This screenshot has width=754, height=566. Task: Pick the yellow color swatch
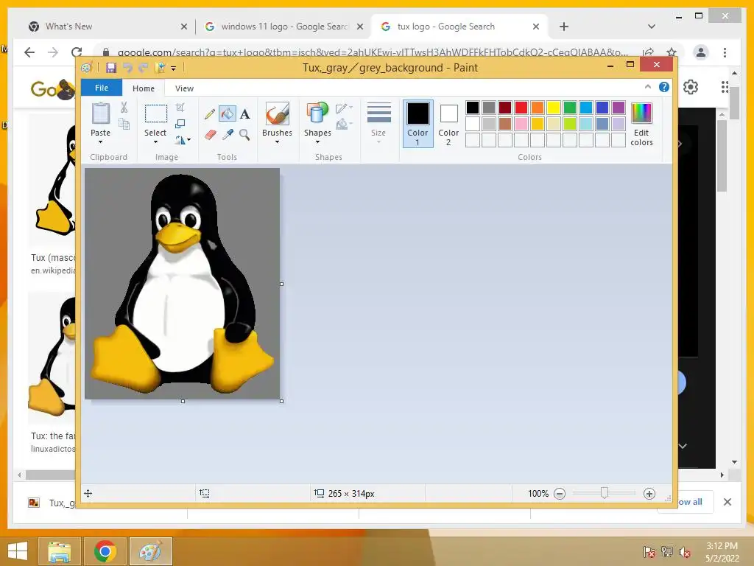[x=554, y=108]
